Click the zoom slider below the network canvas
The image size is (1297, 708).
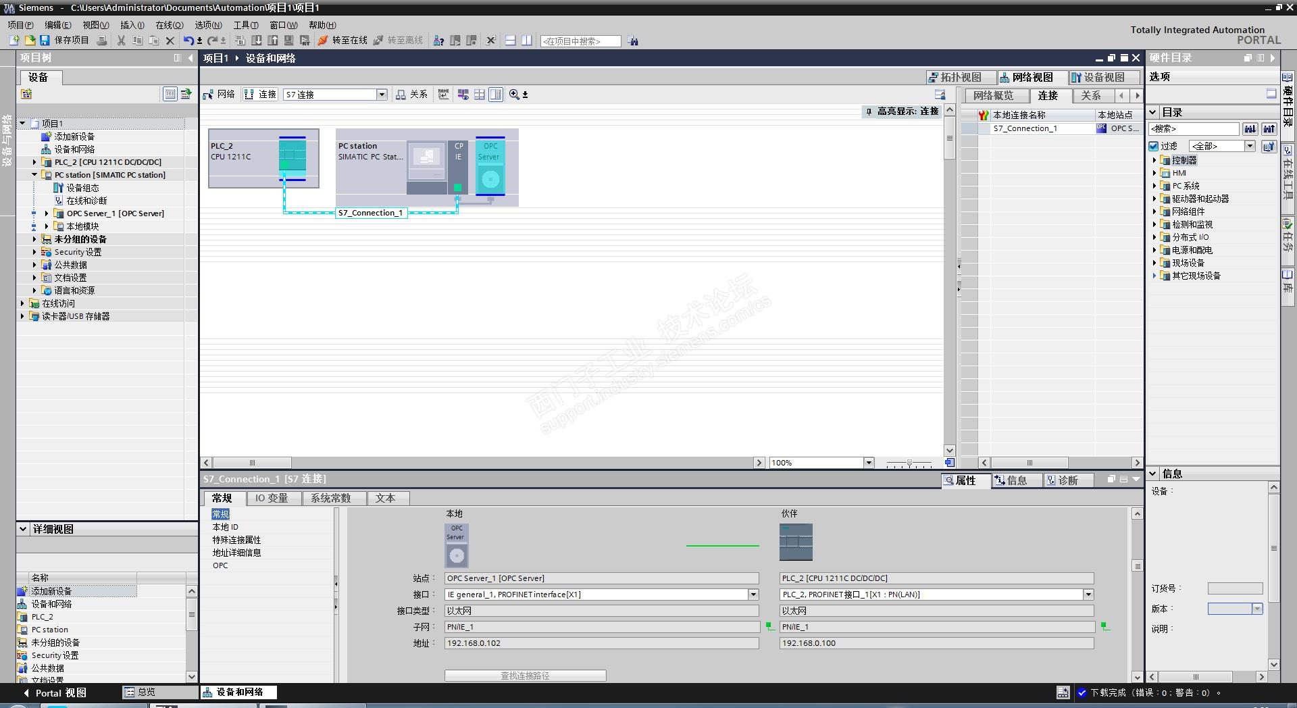pyautogui.click(x=909, y=463)
